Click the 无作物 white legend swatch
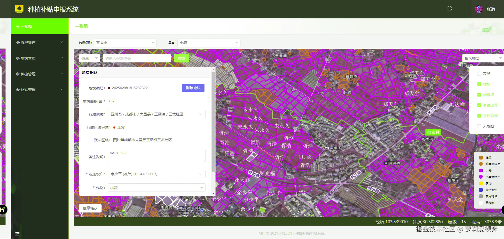 [481, 203]
